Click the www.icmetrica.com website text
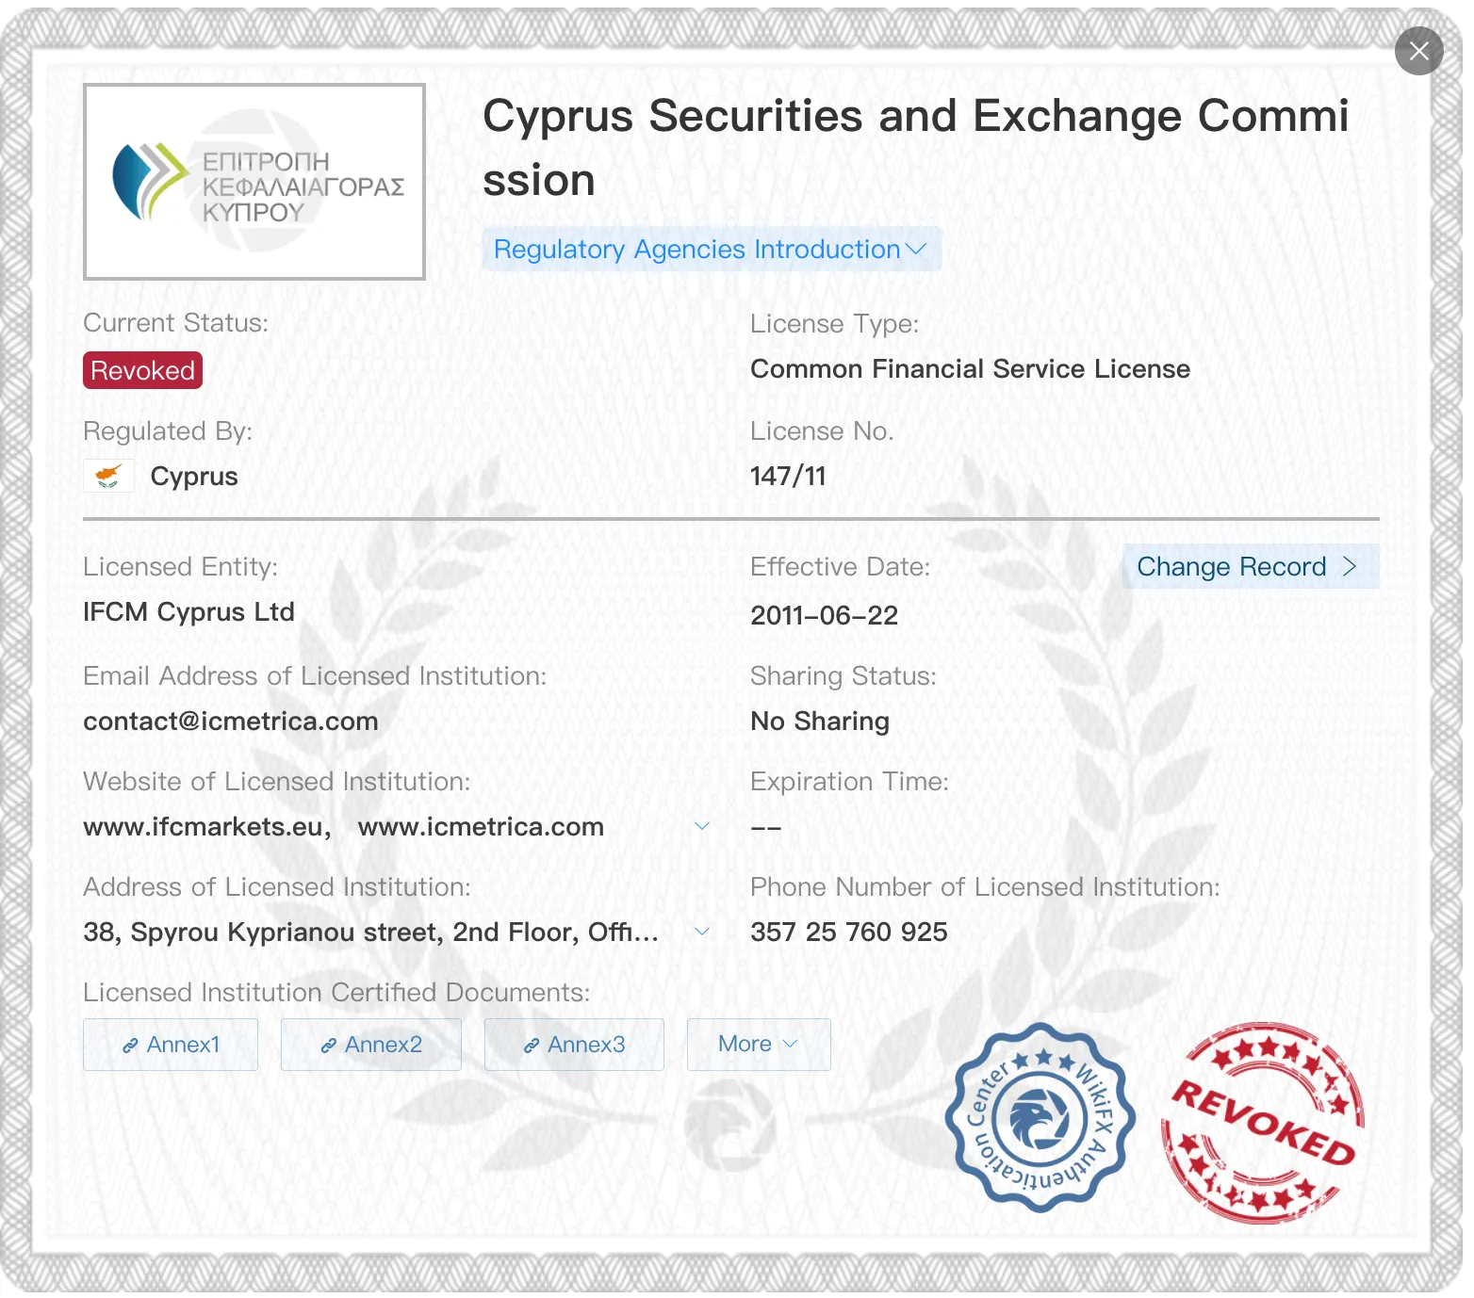Screen dimensions: 1474x1298 click(x=481, y=827)
